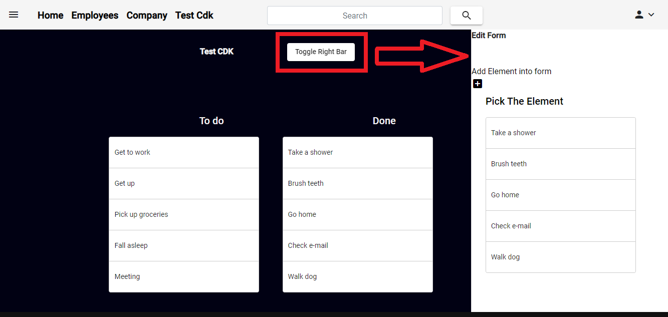Click 'Add Element into form' label
The width and height of the screenshot is (668, 317).
point(511,72)
